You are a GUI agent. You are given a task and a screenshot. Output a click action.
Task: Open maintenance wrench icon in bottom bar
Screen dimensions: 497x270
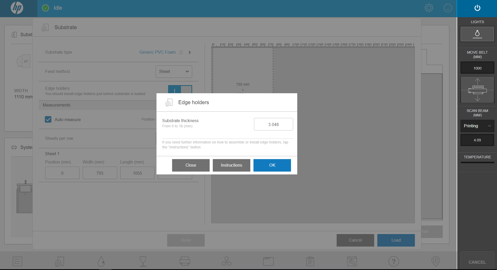coord(352,261)
